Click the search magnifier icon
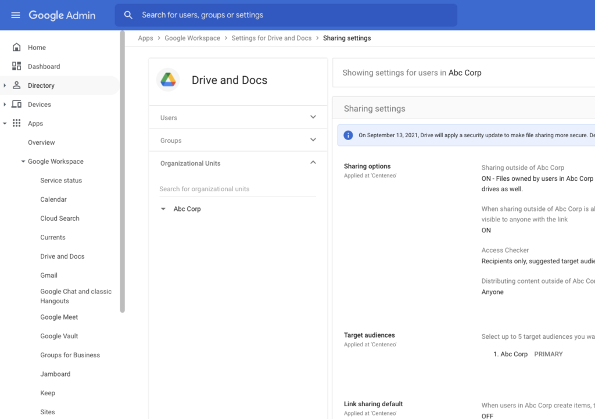 (128, 15)
